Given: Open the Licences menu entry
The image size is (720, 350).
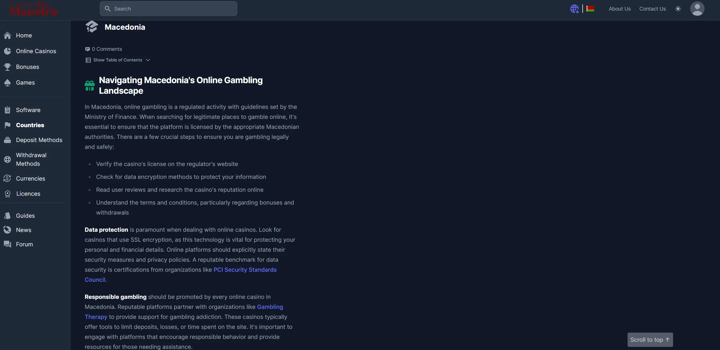Looking at the screenshot, I should (28, 194).
